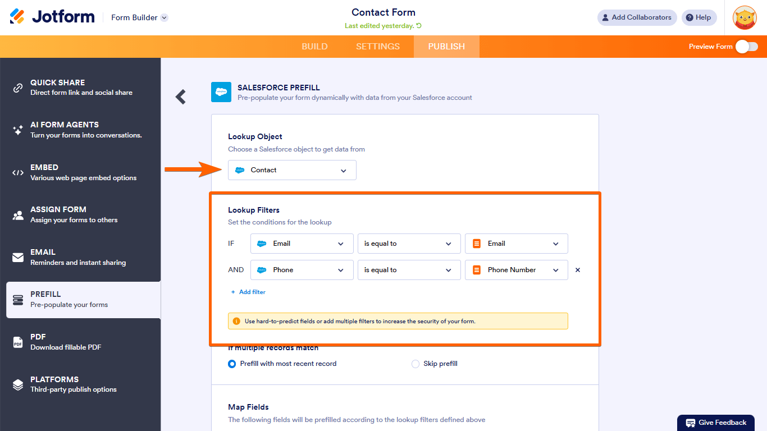Toggle the Preview Form switch
Image resolution: width=767 pixels, height=431 pixels.
tap(746, 47)
